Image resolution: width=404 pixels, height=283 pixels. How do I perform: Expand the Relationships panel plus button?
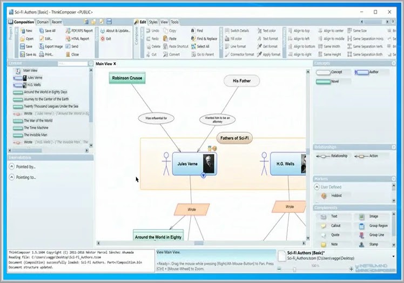pos(393,147)
